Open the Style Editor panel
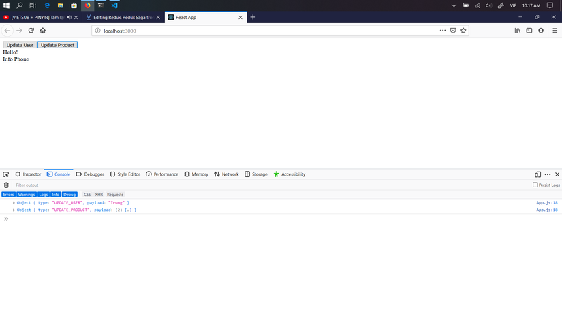The image size is (562, 316). coord(125,174)
